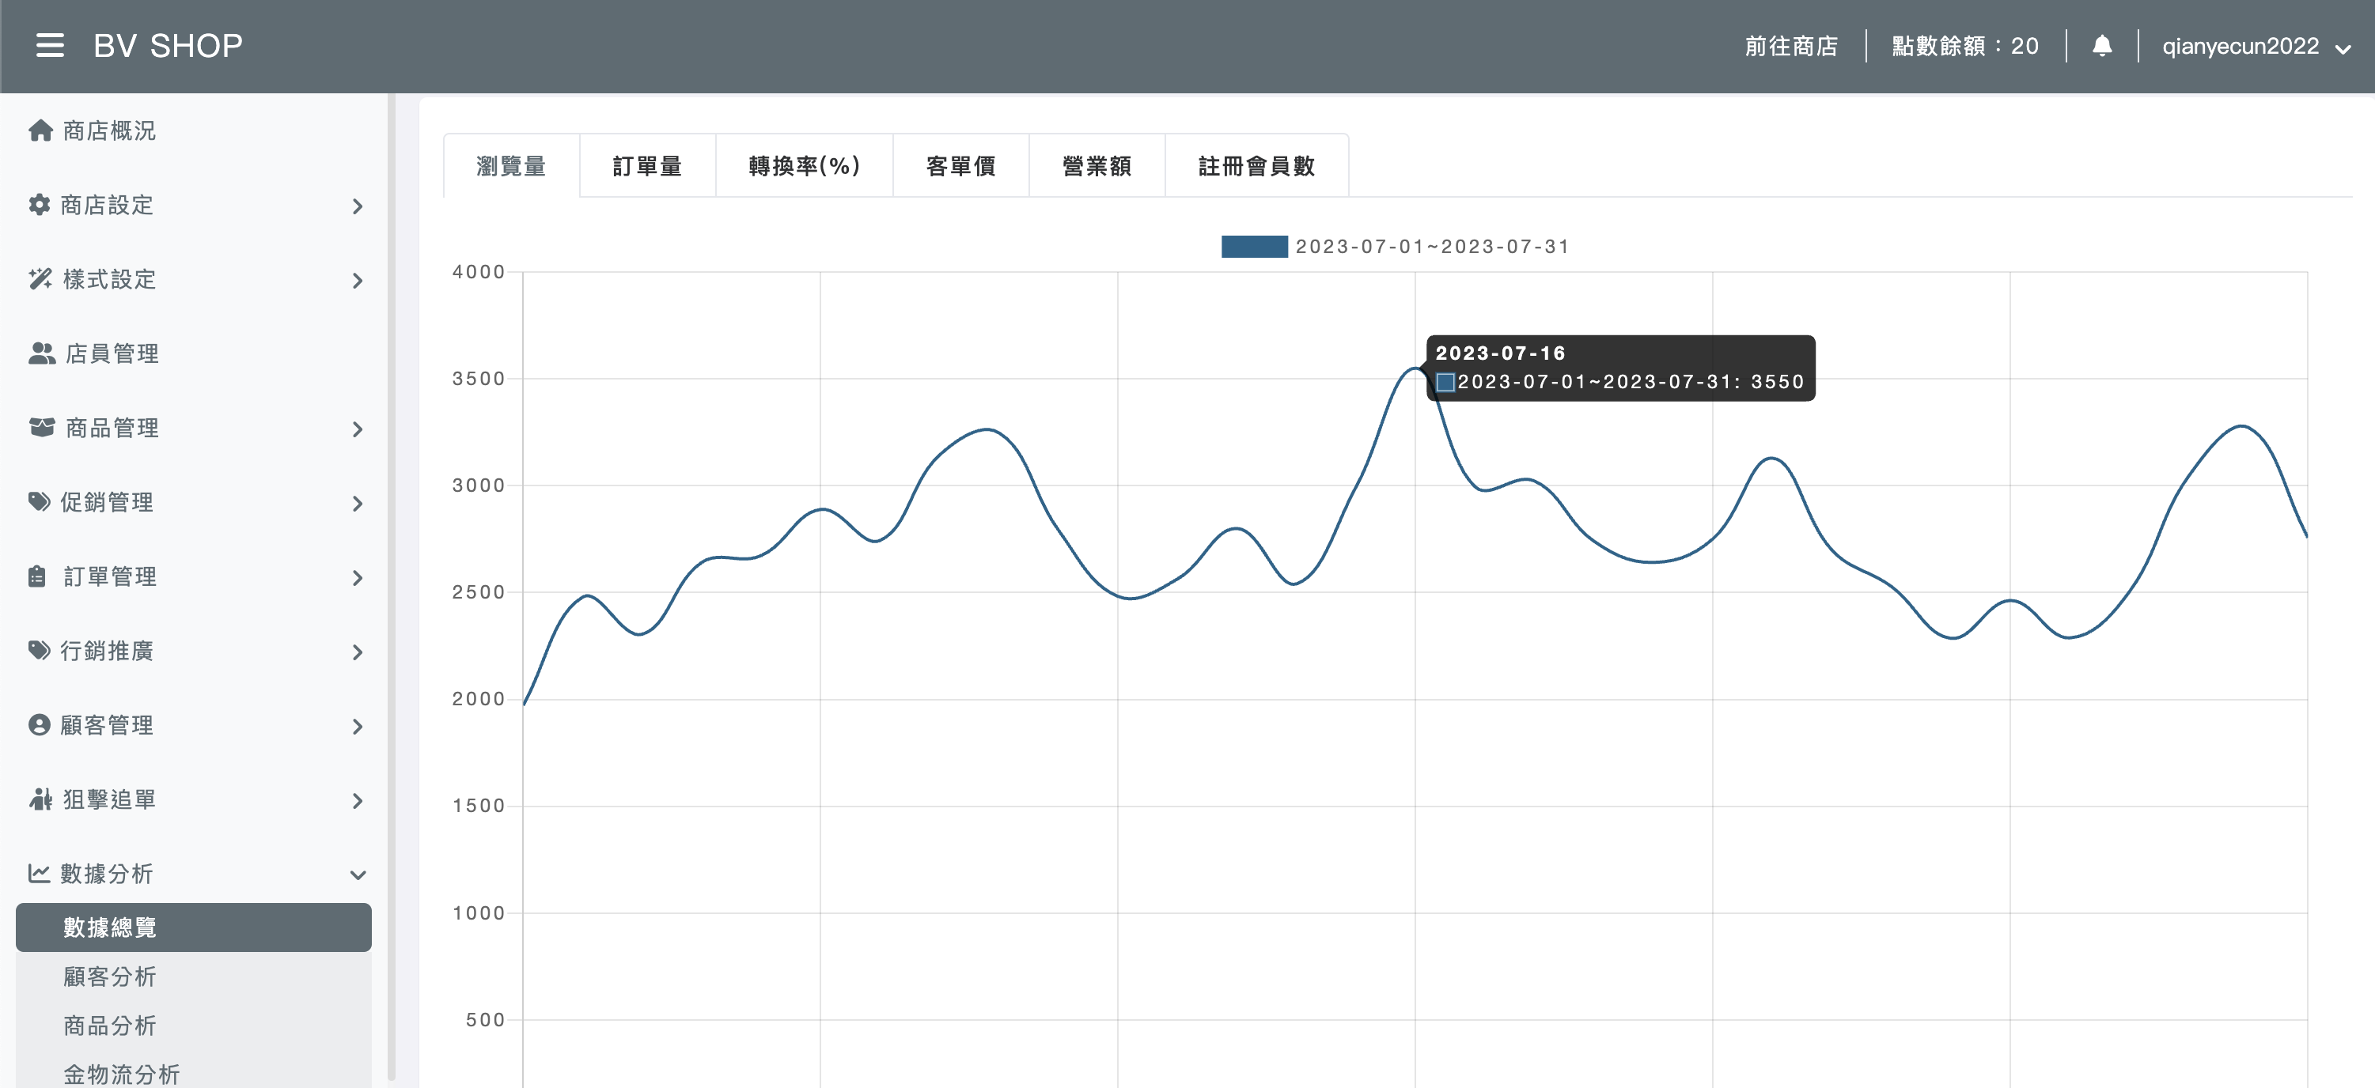The width and height of the screenshot is (2375, 1088).
Task: Click the home icon beside 商店概況
Action: pos(40,130)
